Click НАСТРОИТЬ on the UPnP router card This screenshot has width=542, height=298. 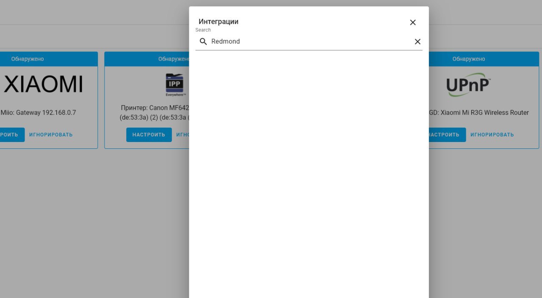tap(447, 135)
